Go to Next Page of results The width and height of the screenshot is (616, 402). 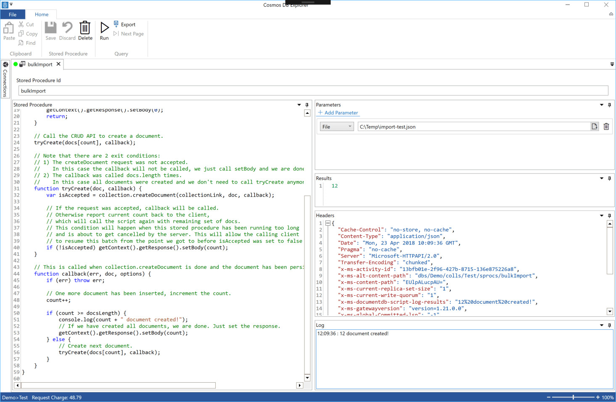(x=129, y=34)
